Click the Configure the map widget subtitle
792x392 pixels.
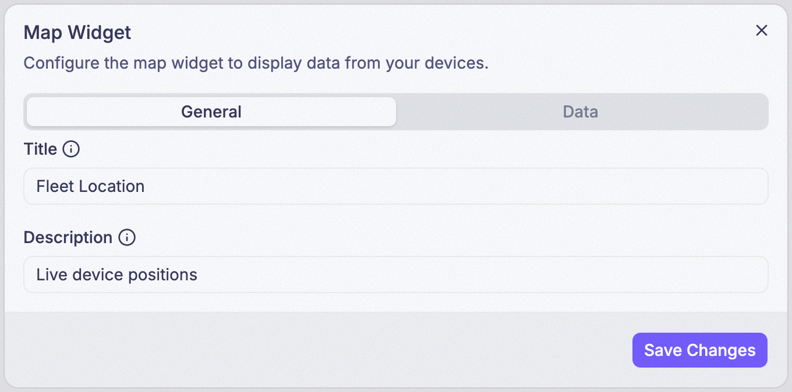click(256, 63)
